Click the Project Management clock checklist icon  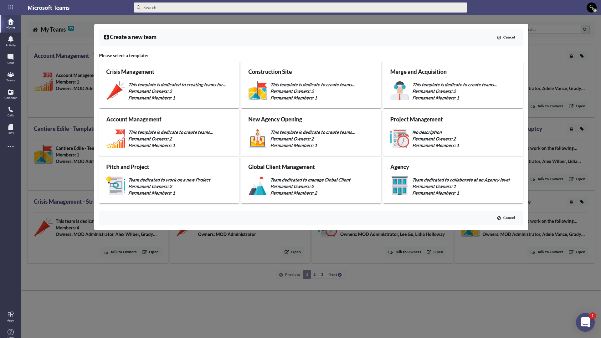click(x=400, y=138)
